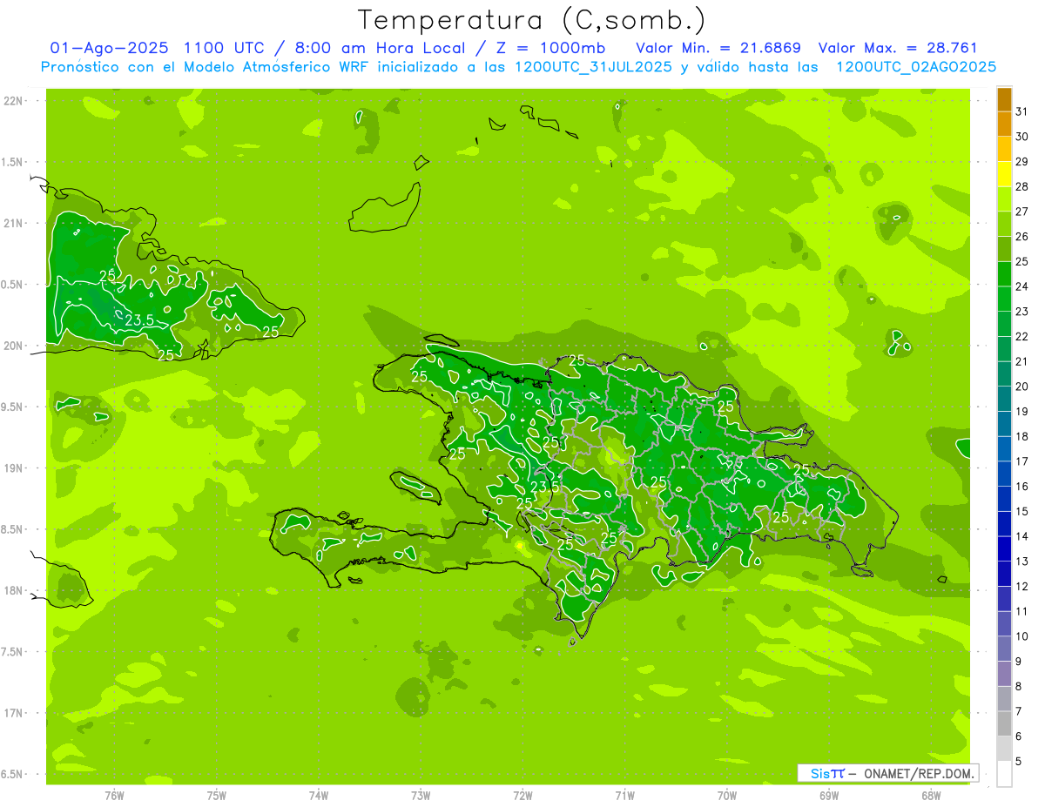1045x807 pixels.
Task: Pick the brown-orange swatch above legend value 31
Action: [1004, 99]
